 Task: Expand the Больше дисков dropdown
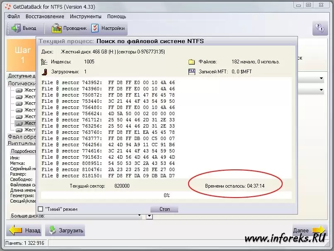click(150, 216)
